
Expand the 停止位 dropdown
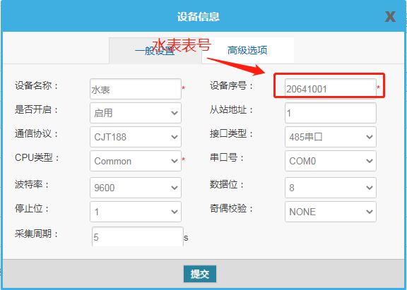(x=136, y=212)
